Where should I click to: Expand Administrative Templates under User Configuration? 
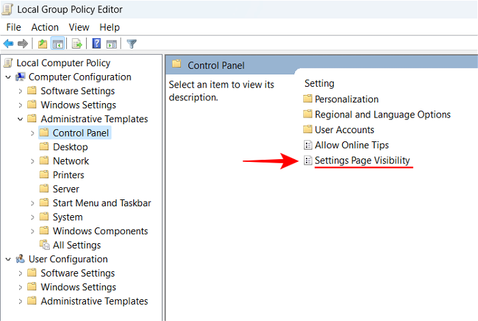pos(20,301)
